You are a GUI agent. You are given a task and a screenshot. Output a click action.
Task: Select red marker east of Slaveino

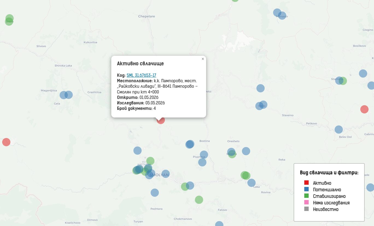(x=364, y=109)
